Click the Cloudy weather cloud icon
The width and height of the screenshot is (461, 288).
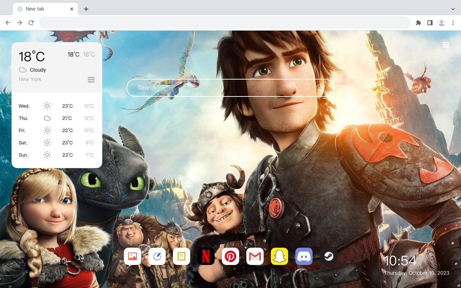pos(23,70)
